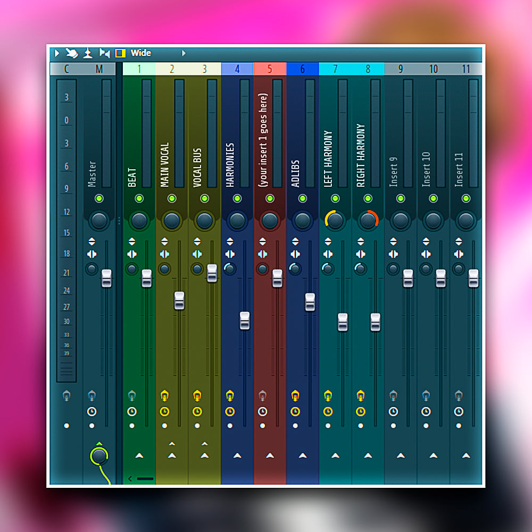The image size is (532, 532).
Task: Click the BEAT track pan knob
Action: pos(139,221)
